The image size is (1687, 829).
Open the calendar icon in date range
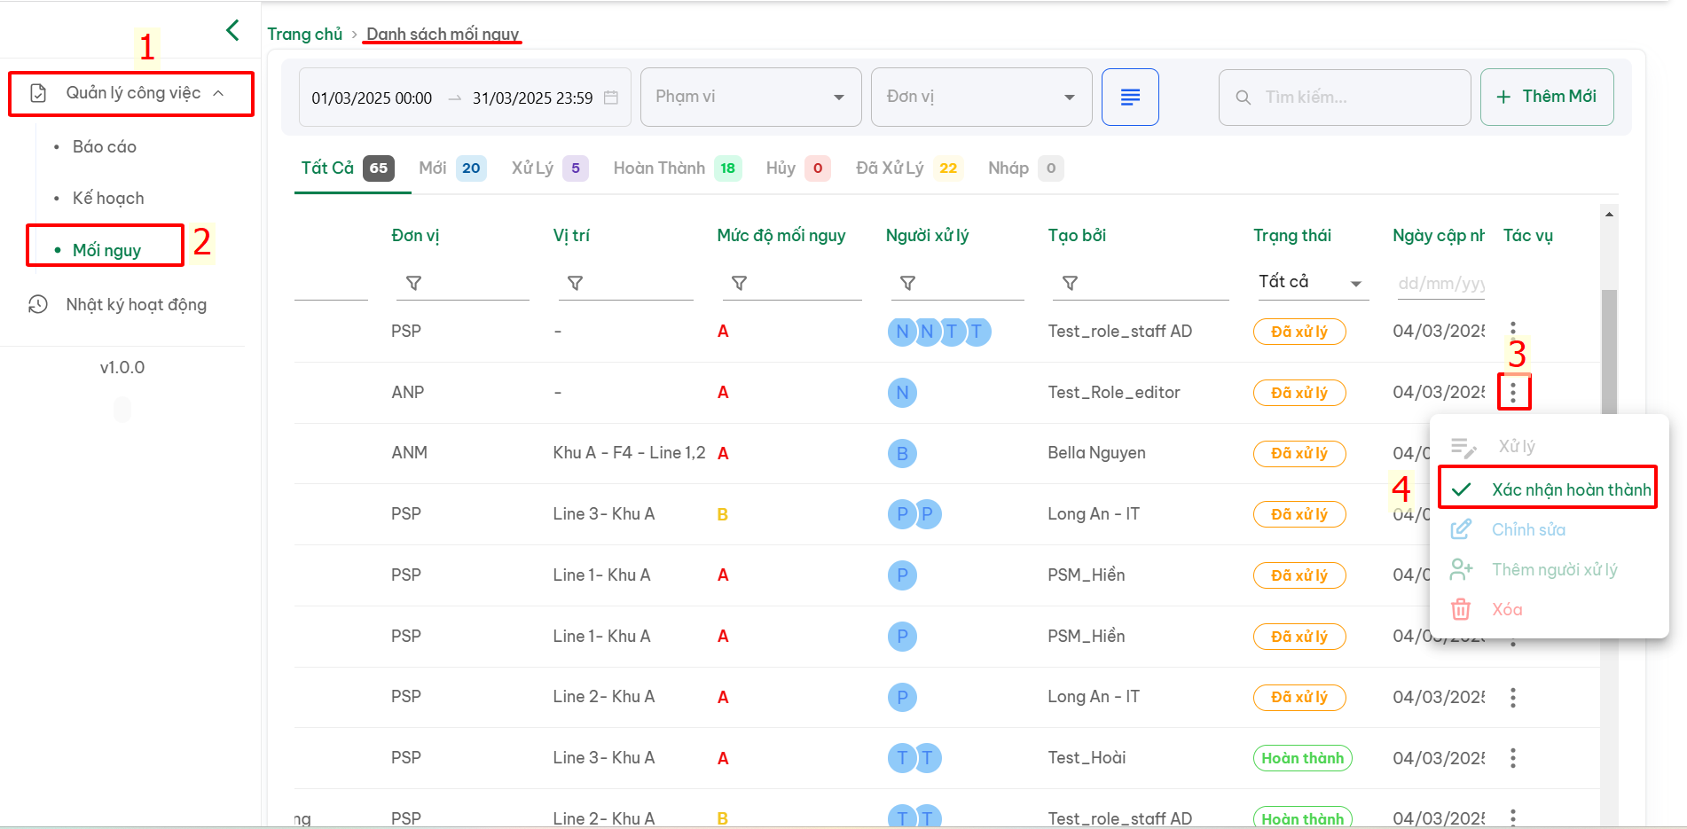(611, 98)
